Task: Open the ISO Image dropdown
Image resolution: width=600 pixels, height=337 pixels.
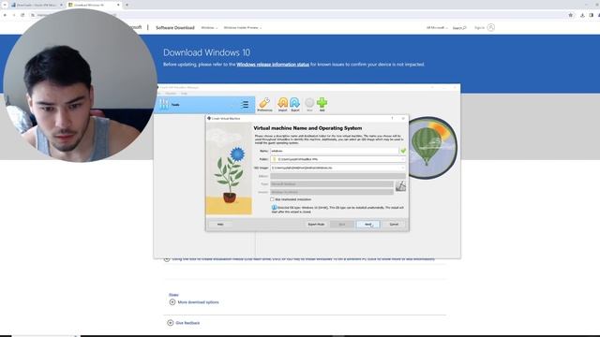Action: point(402,168)
